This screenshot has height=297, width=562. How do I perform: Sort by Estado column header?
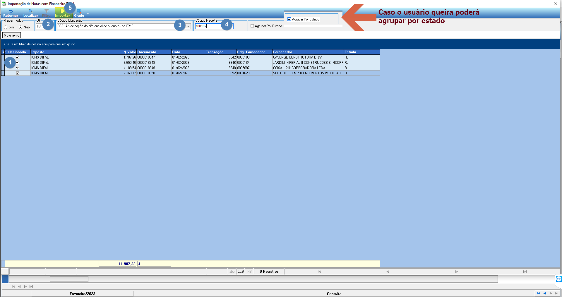[x=362, y=52]
